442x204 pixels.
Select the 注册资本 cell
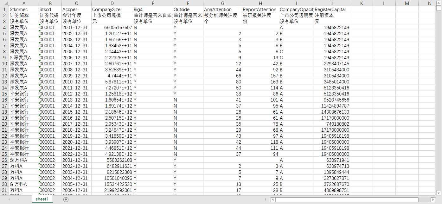332,16
